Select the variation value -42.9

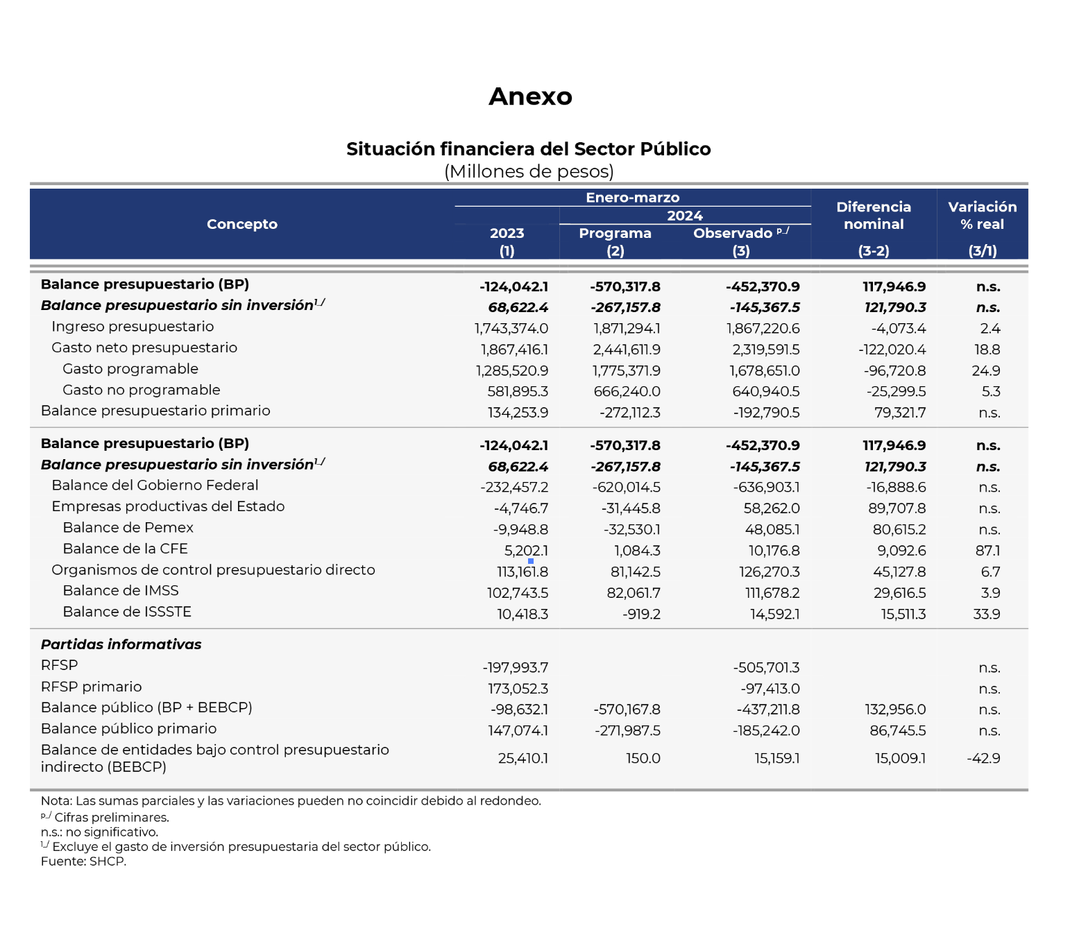click(x=983, y=759)
